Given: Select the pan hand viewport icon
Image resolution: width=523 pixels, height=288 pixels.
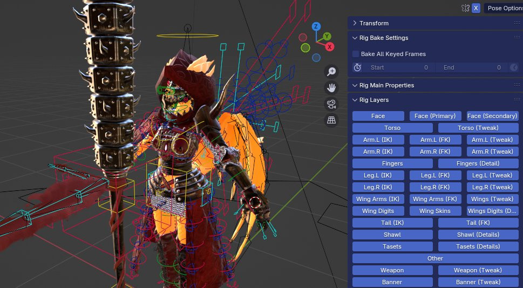Looking at the screenshot, I should tap(331, 88).
